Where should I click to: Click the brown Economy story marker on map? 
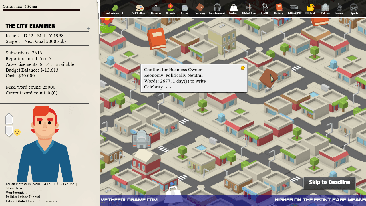(x=268, y=78)
